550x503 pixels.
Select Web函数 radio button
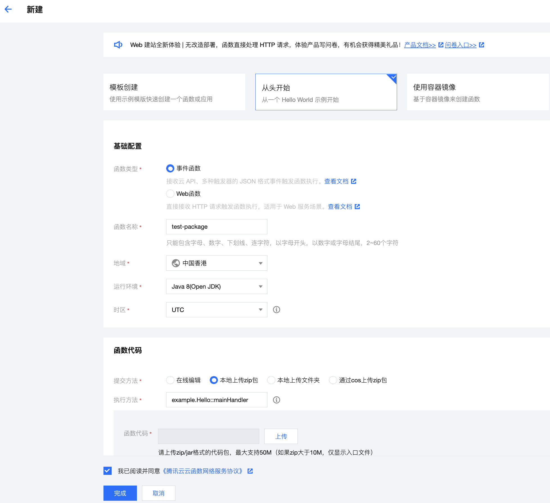[170, 194]
